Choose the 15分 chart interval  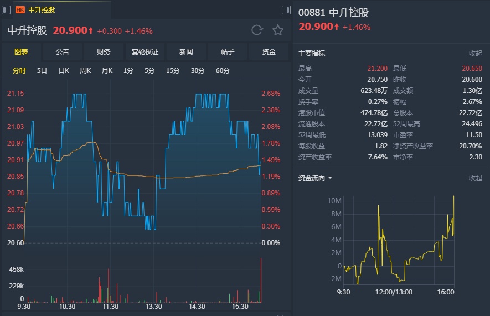173,71
